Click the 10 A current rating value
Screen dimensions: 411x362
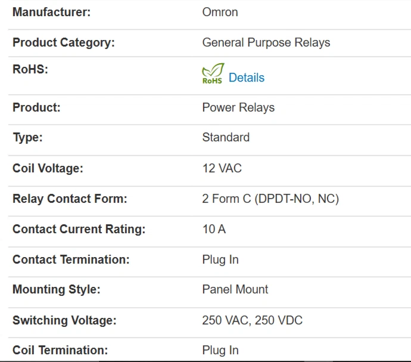pyautogui.click(x=214, y=229)
